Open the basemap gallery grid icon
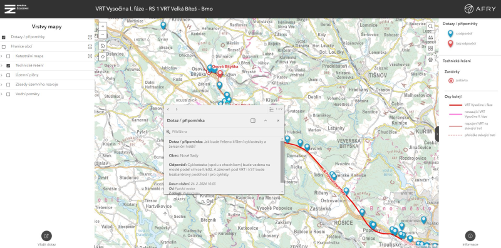The height and width of the screenshot is (248, 501). point(430,48)
